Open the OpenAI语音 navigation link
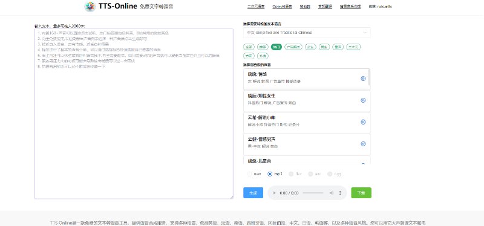Screen dimensions: 484x226 pyautogui.click(x=282, y=7)
